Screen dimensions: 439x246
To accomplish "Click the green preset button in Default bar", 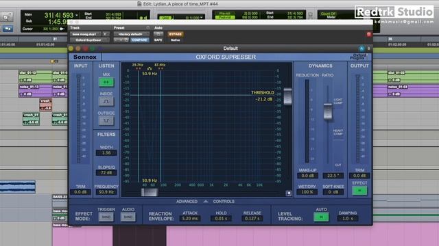I will pyautogui.click(x=93, y=49).
